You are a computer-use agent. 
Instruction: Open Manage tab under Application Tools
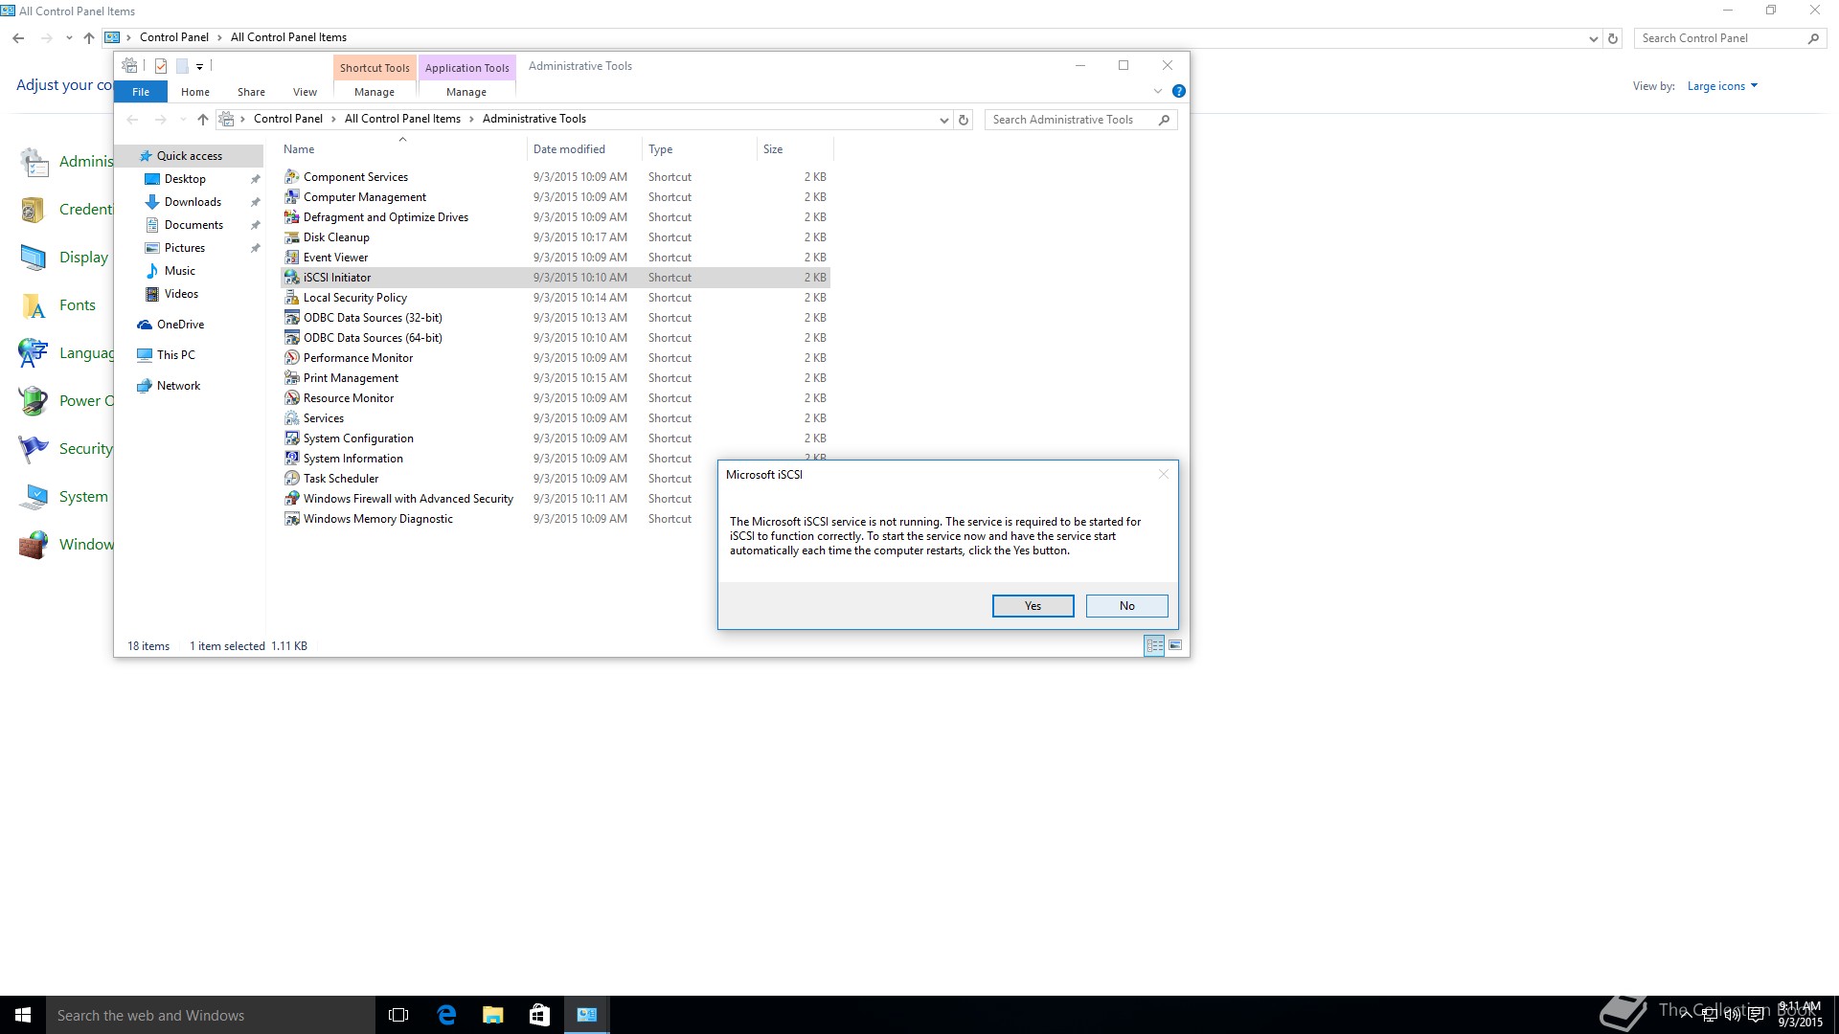click(466, 92)
